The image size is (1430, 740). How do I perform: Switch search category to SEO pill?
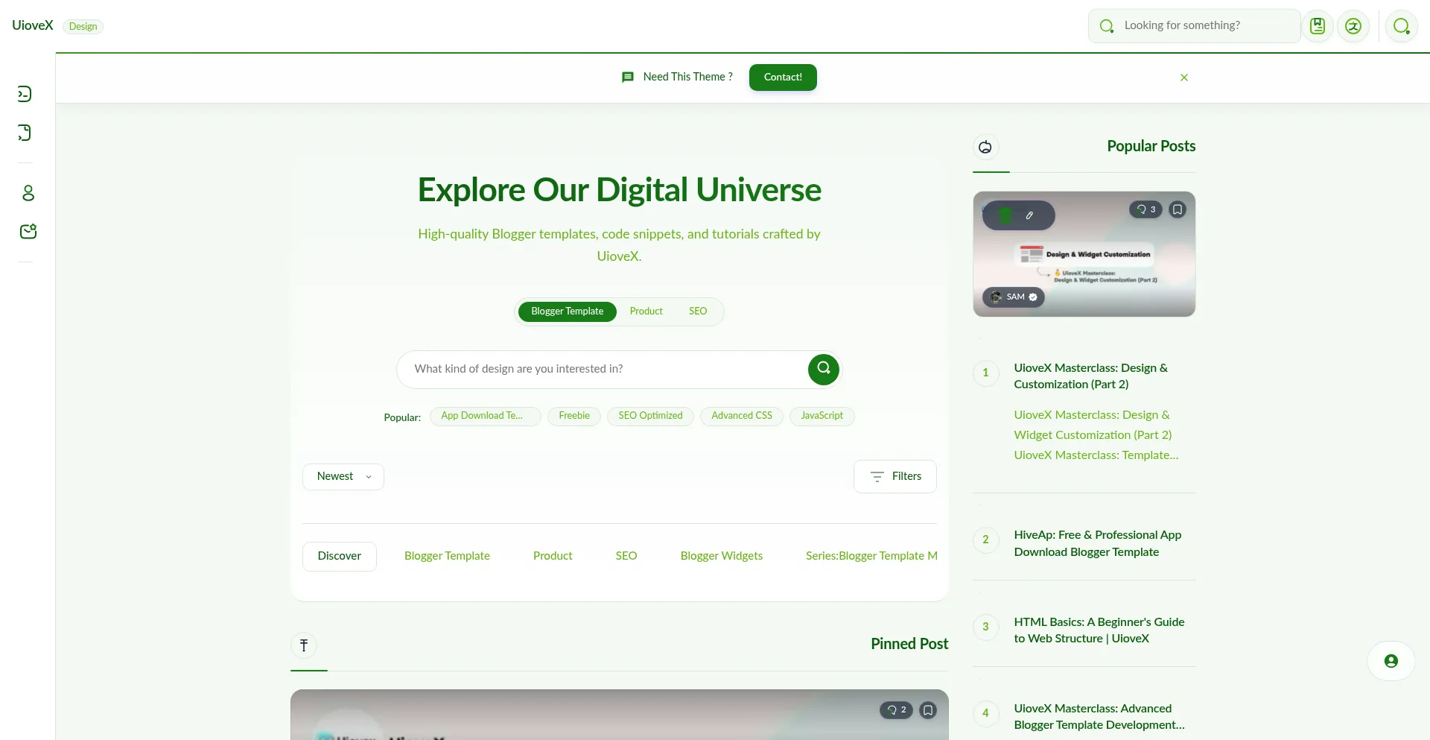pos(697,312)
